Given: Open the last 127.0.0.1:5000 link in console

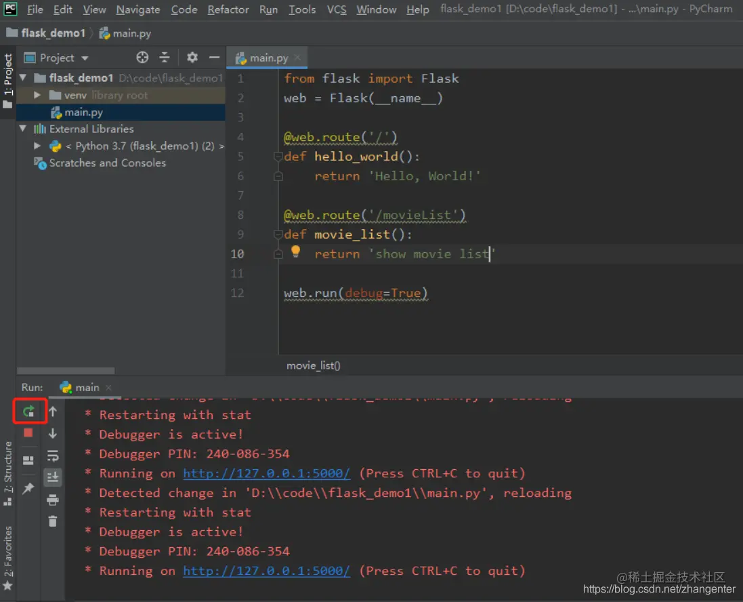Looking at the screenshot, I should (267, 571).
